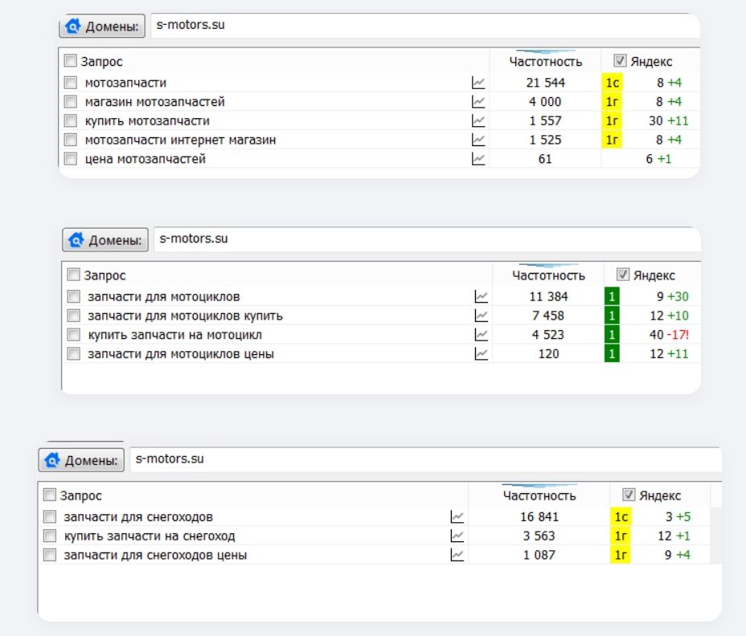Click the first Домены button
The width and height of the screenshot is (746, 636).
click(102, 26)
